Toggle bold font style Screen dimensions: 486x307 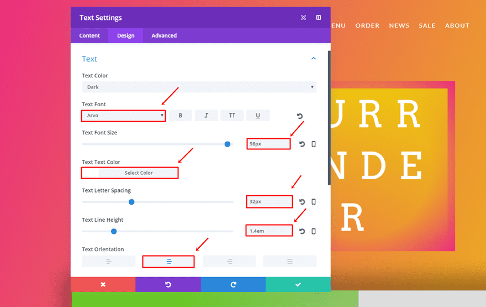[x=181, y=116]
